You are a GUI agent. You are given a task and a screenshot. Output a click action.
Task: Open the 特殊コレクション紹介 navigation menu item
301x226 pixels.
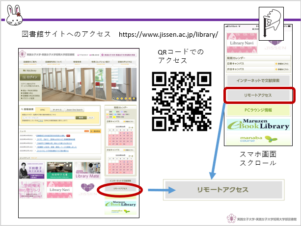click(101, 62)
